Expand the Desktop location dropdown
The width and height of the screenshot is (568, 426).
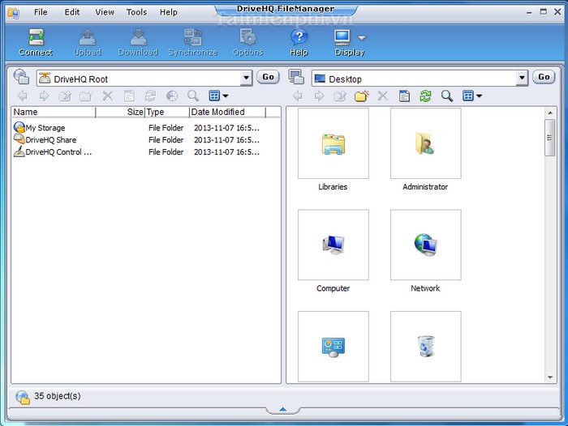522,78
